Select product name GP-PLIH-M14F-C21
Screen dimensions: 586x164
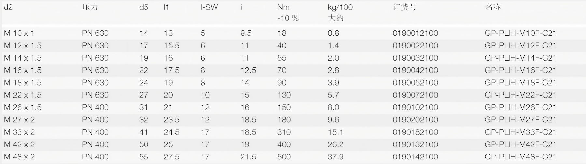click(x=520, y=58)
